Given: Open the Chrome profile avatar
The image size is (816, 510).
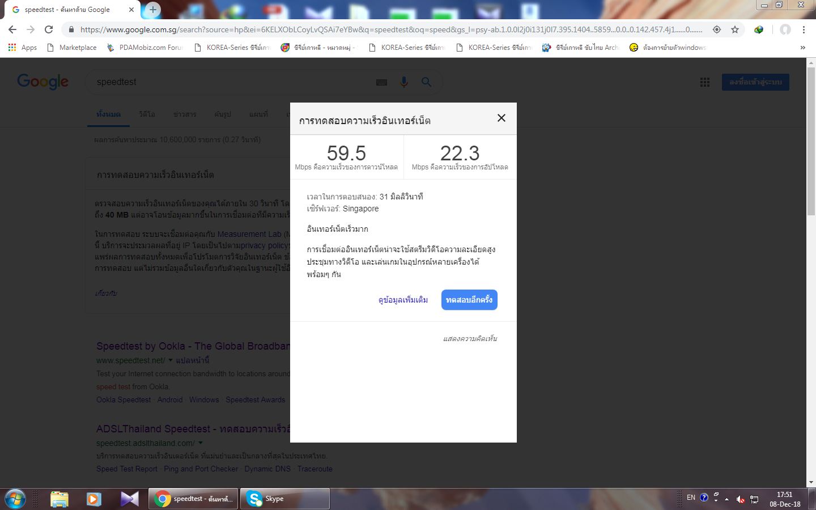Looking at the screenshot, I should [x=785, y=29].
